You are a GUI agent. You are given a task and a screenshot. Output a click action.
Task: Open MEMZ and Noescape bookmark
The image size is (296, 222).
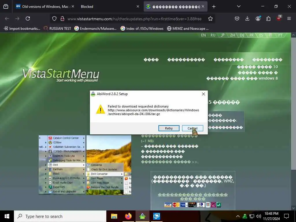point(188,29)
